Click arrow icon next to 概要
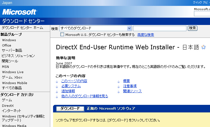This screenshot has height=127, width=210. coord(119,82)
